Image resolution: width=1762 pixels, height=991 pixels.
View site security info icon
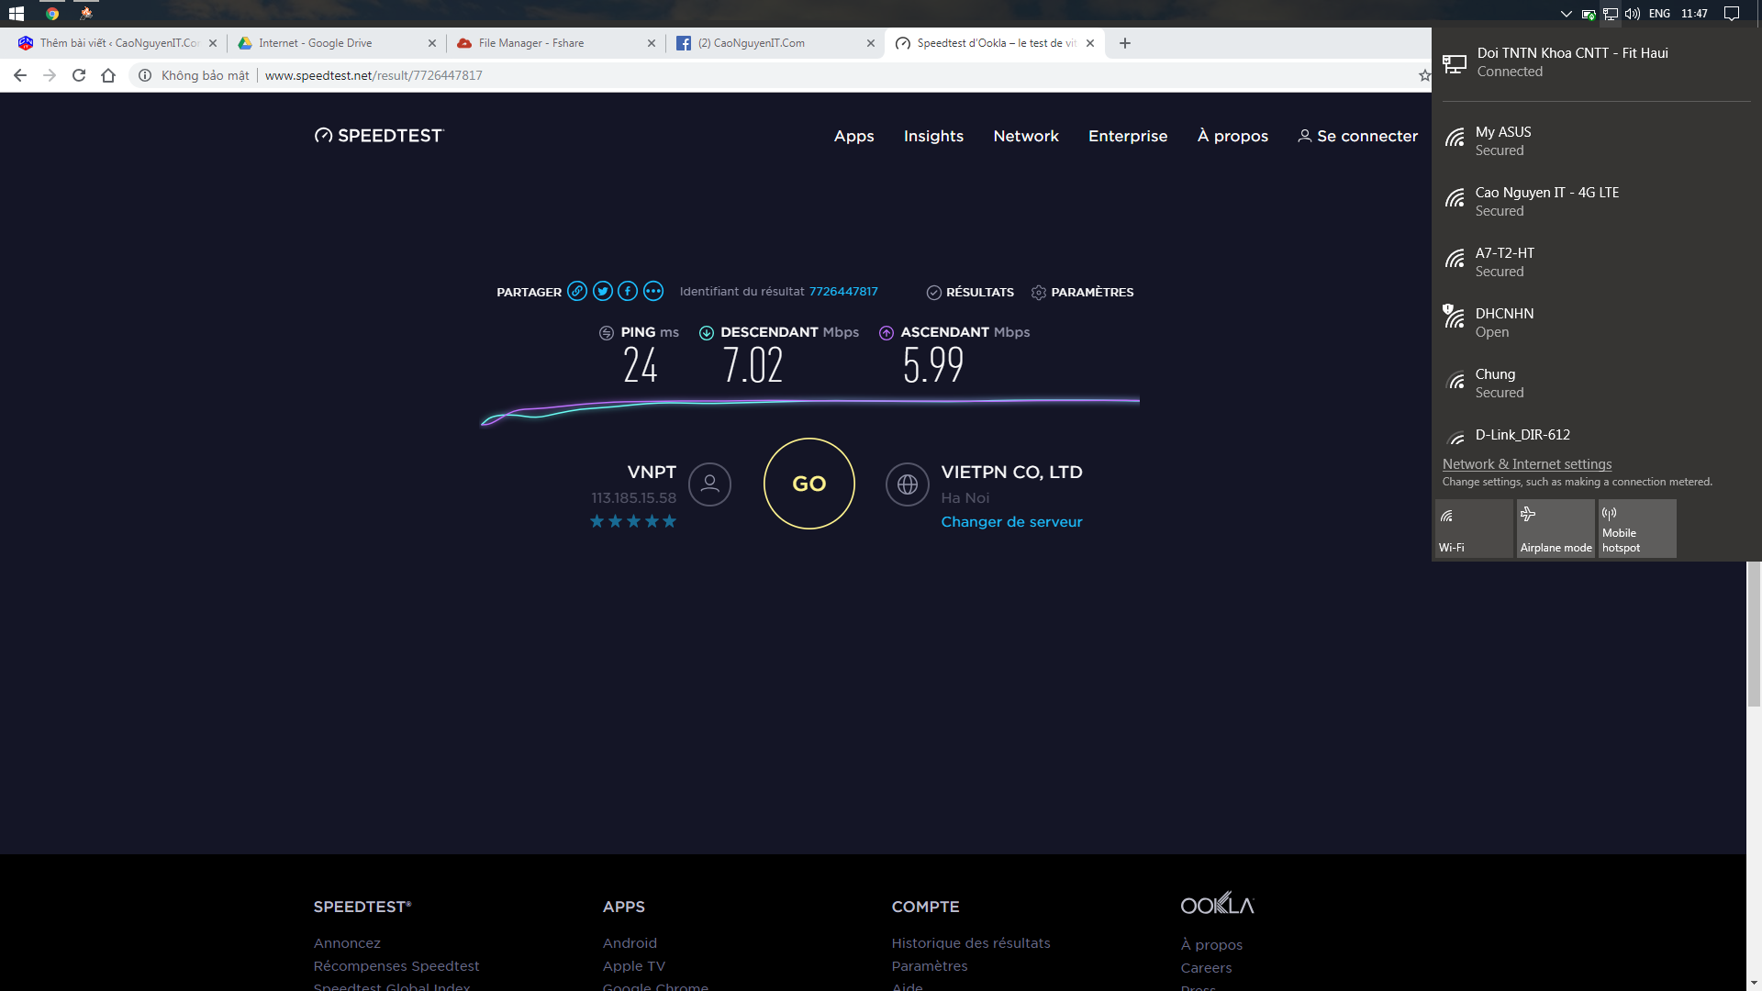coord(145,75)
